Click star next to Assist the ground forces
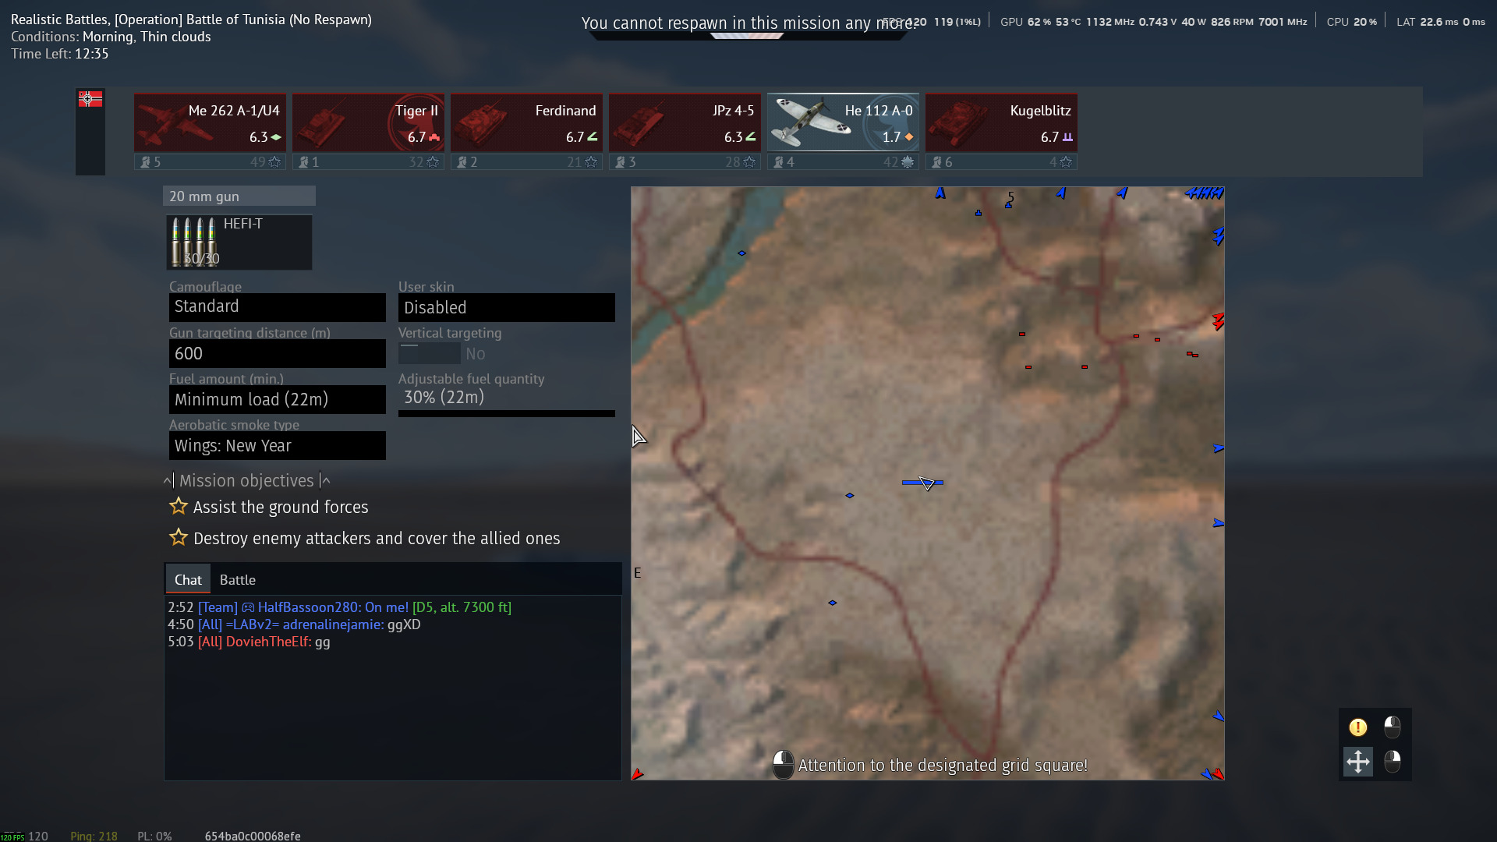This screenshot has height=842, width=1497. (x=179, y=507)
